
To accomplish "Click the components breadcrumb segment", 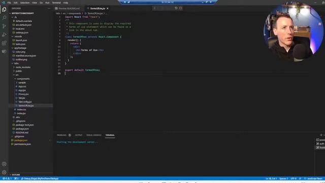I will (75, 14).
